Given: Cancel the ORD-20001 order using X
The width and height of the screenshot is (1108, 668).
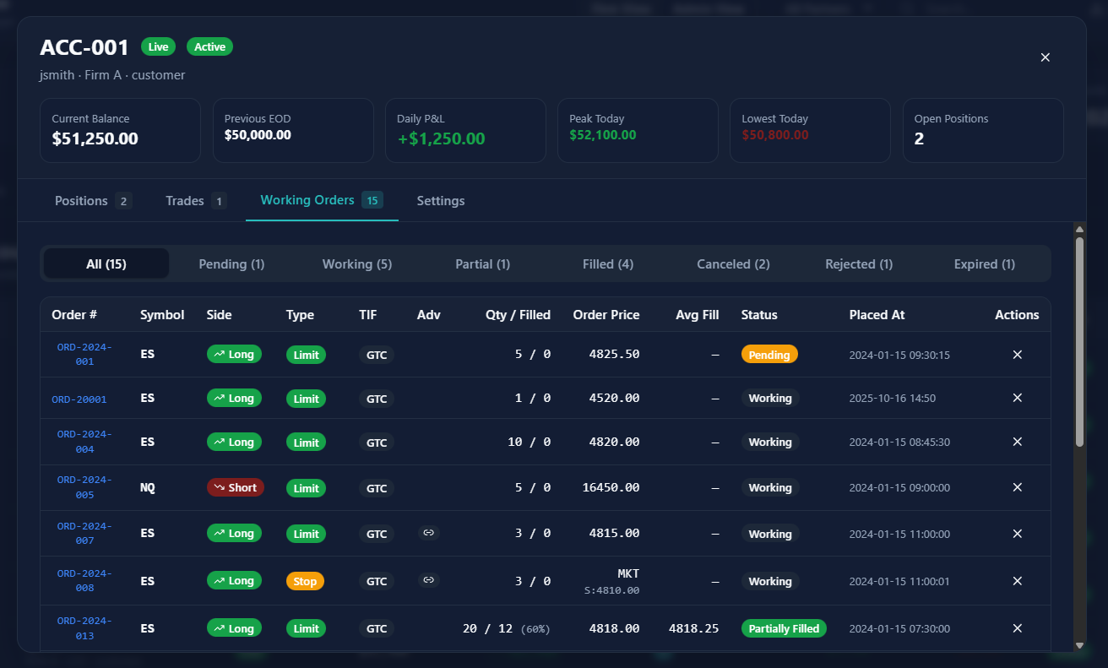Looking at the screenshot, I should pyautogui.click(x=1017, y=398).
